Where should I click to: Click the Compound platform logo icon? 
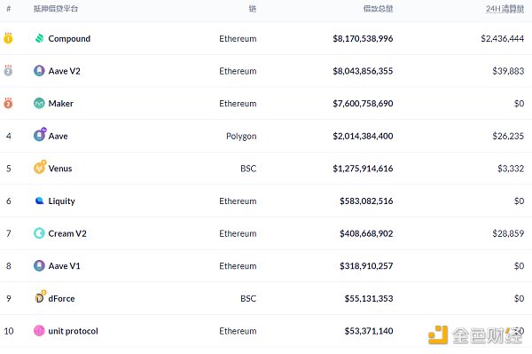coord(39,38)
